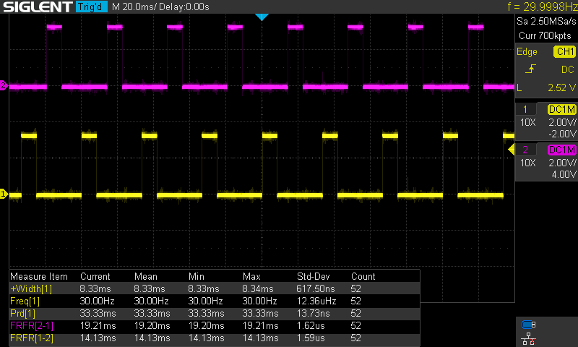578x347 pixels.
Task: Click the channel 2 number label
Action: click(x=525, y=150)
